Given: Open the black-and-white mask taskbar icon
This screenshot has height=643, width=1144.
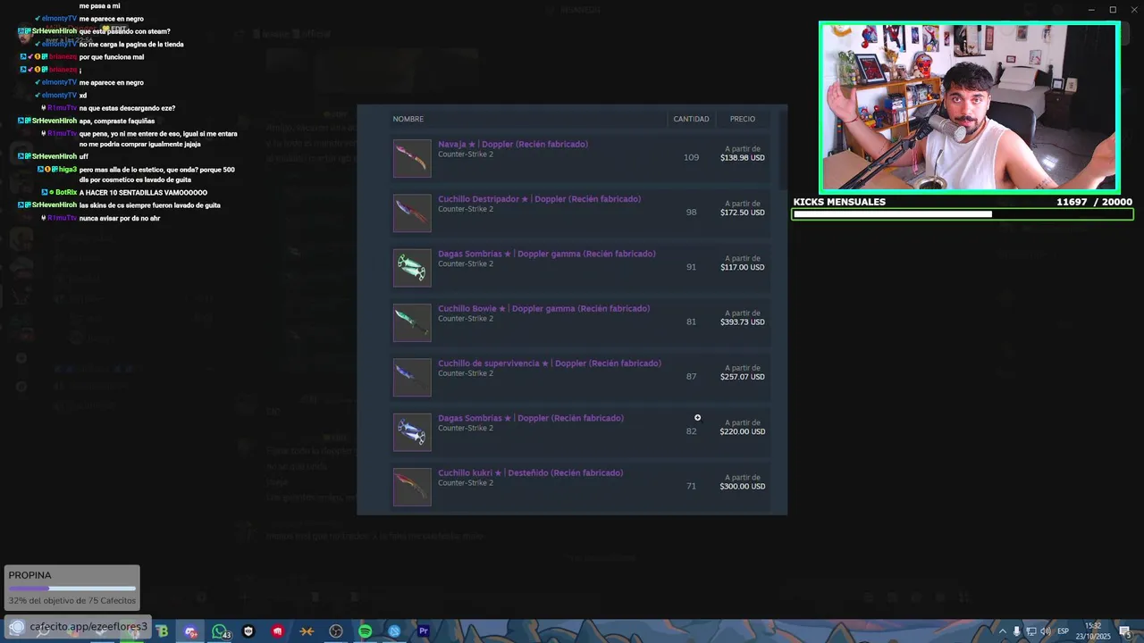Looking at the screenshot, I should pos(248,631).
